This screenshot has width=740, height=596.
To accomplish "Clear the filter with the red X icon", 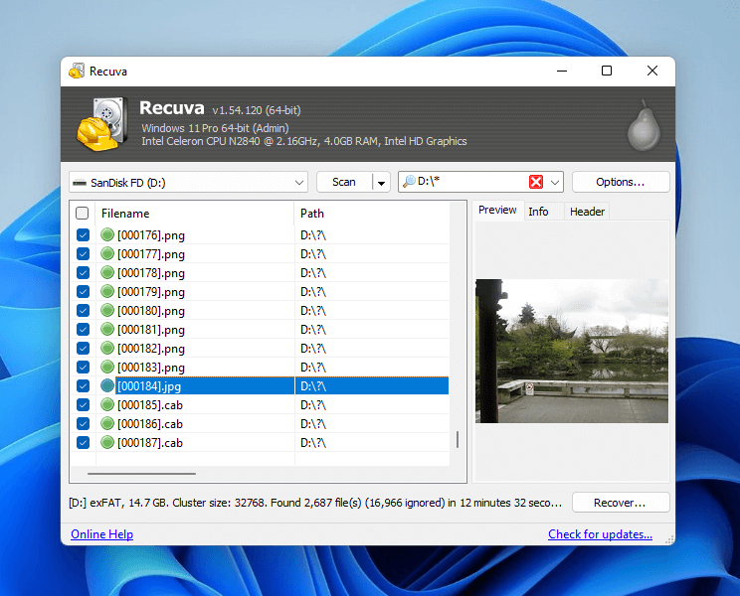I will (536, 182).
